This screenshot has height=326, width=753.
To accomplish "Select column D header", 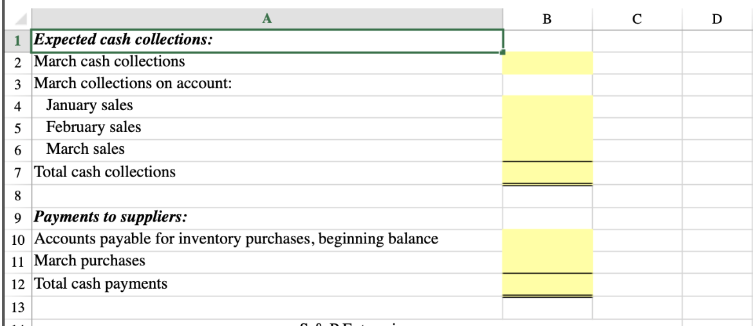I will pyautogui.click(x=717, y=19).
